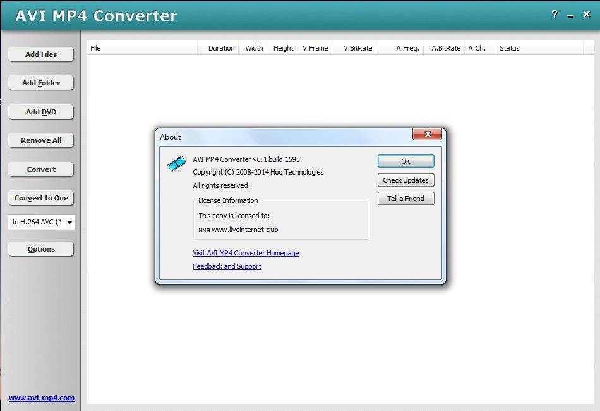Screen dimensions: 600x411
Task: Open help via the question mark icon
Action: pyautogui.click(x=555, y=15)
